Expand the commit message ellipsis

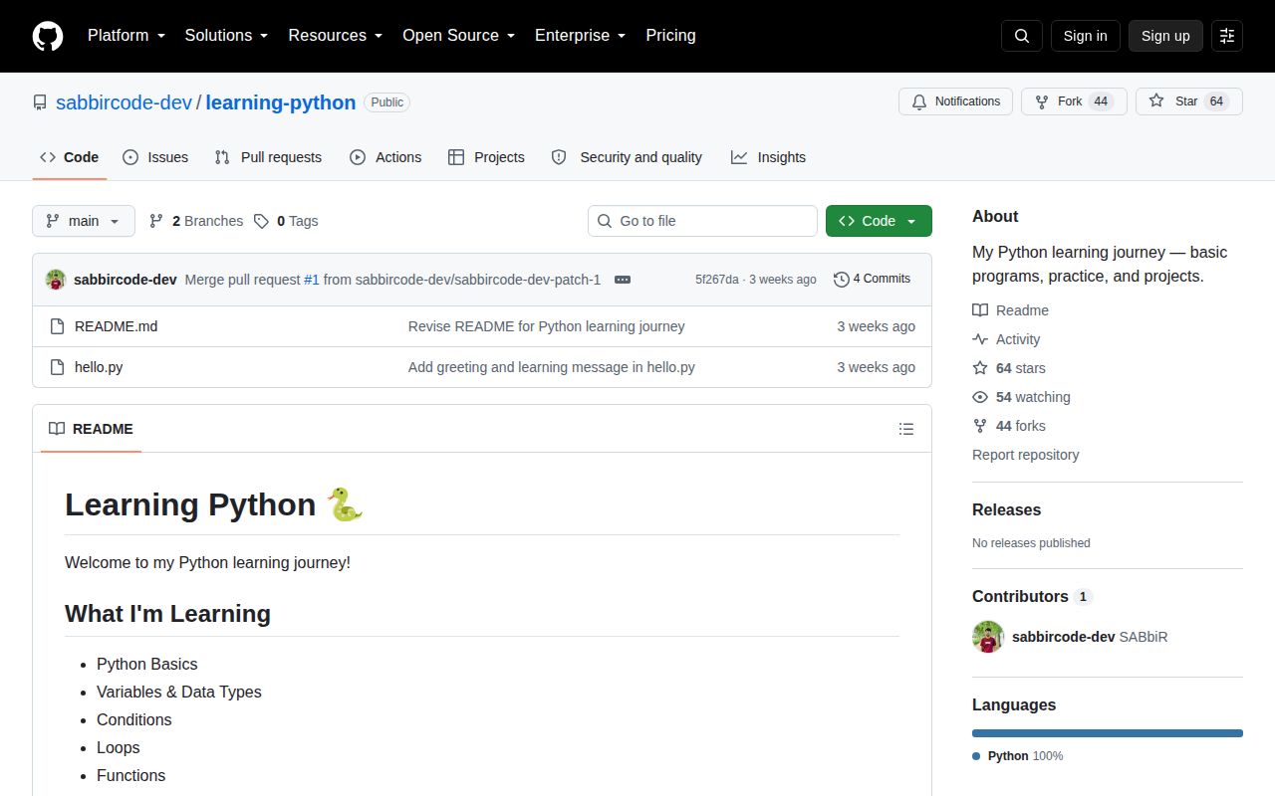[x=623, y=280]
